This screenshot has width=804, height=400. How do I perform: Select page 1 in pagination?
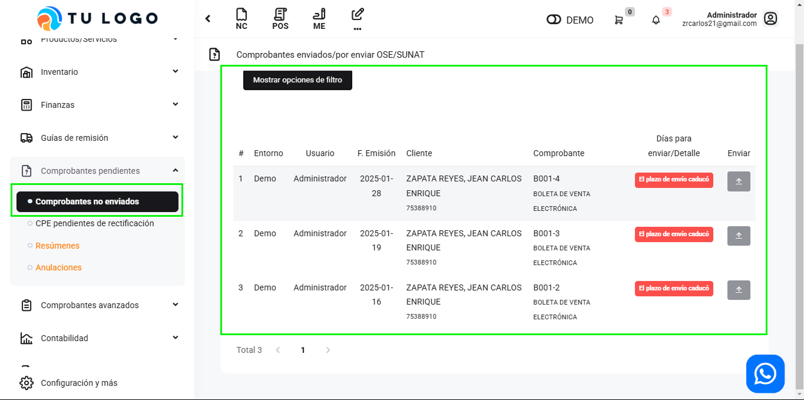click(x=303, y=350)
